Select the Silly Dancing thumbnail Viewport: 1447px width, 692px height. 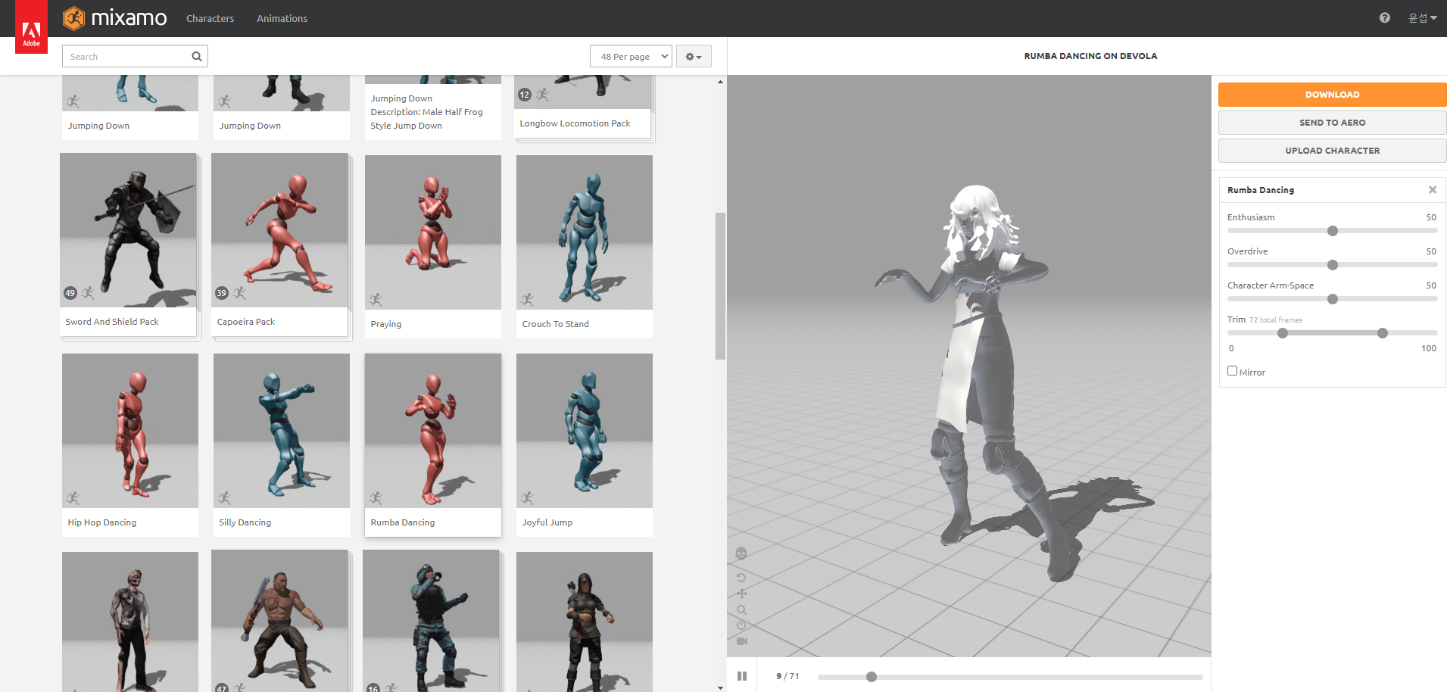coord(282,430)
